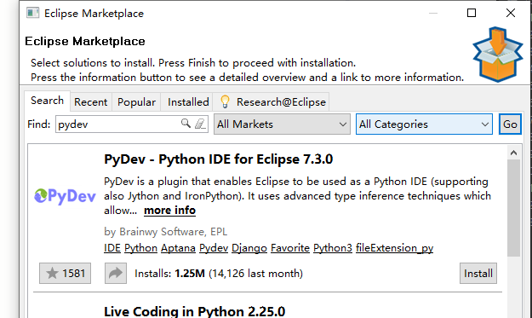Switch to the Popular tab

[136, 102]
